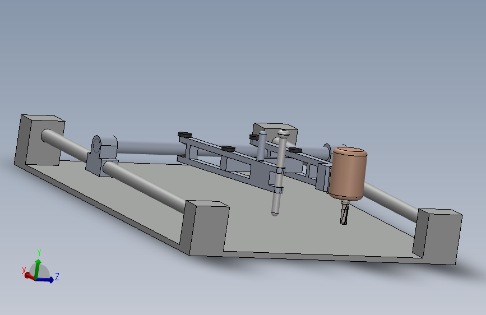This screenshot has height=315, width=486.
Task: Select the black knob at the arm's far left end
Action: click(x=185, y=135)
